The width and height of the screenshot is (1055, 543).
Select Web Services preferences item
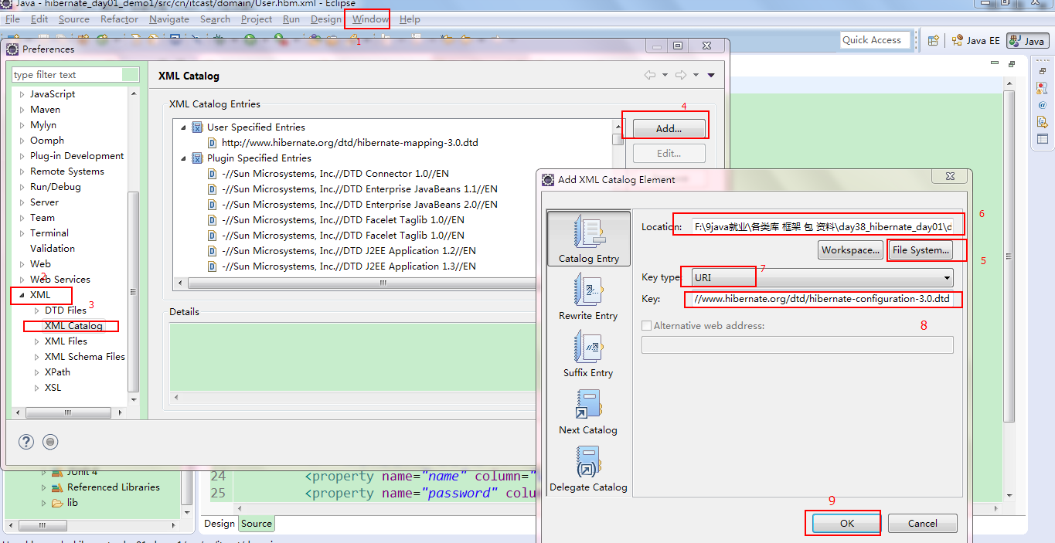point(60,280)
